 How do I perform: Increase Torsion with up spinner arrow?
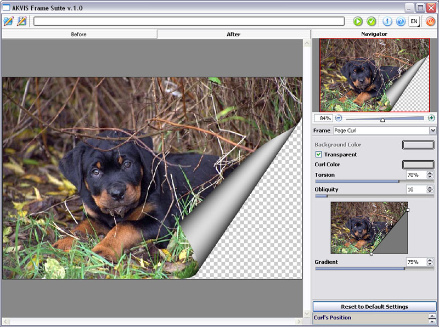pyautogui.click(x=430, y=173)
